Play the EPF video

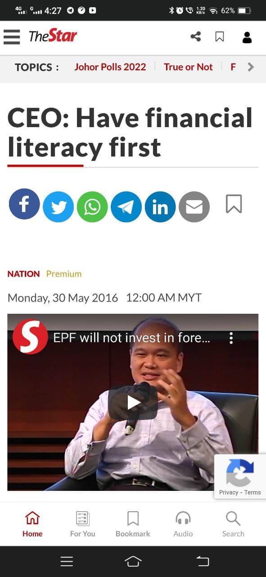133,403
